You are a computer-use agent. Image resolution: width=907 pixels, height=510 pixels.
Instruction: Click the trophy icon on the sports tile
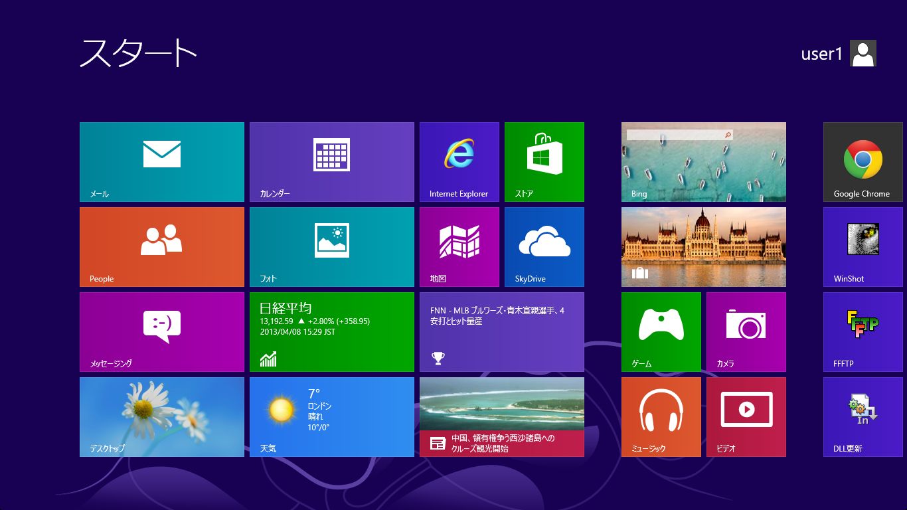(438, 358)
